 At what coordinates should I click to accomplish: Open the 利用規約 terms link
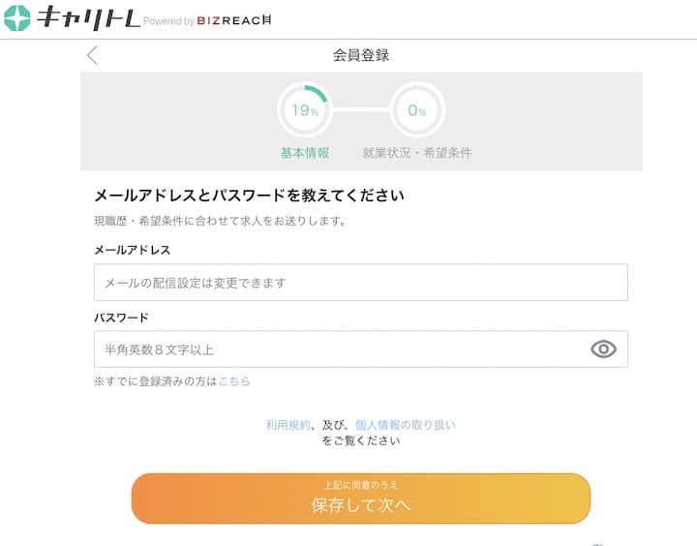click(x=288, y=425)
